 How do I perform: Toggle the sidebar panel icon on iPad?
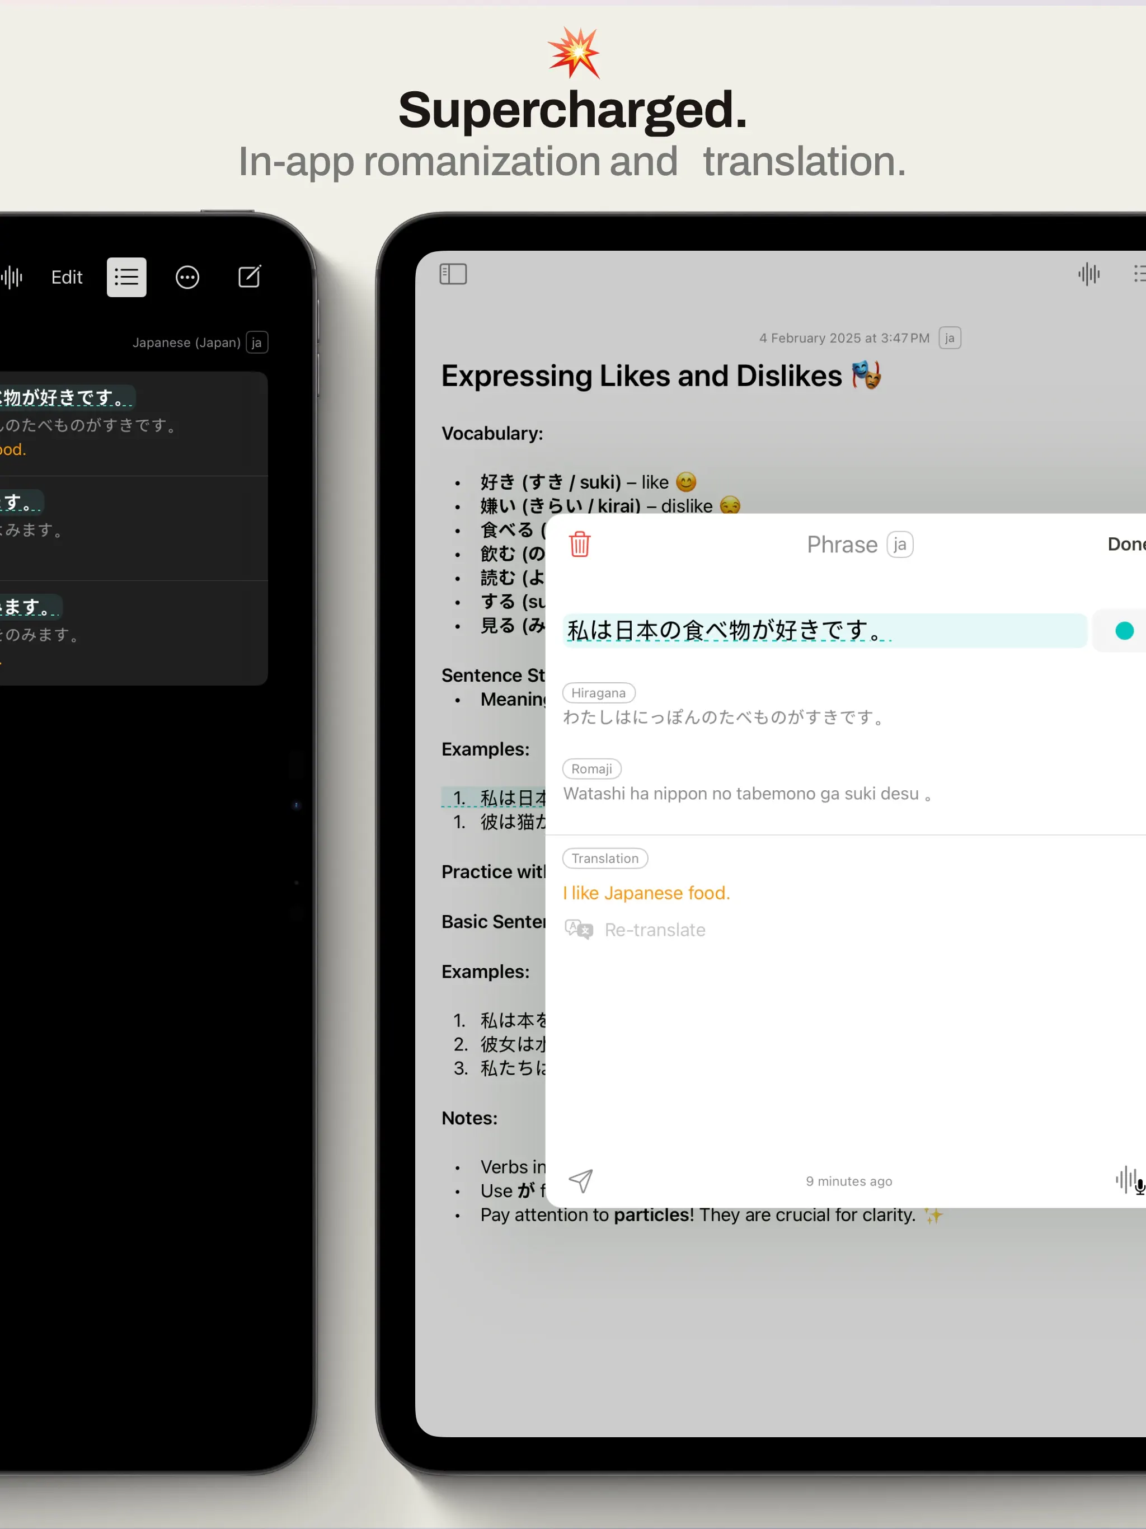click(453, 274)
